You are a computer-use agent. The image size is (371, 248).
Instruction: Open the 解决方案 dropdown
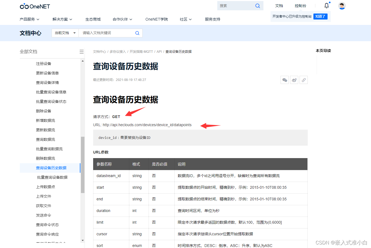pyautogui.click(x=62, y=19)
